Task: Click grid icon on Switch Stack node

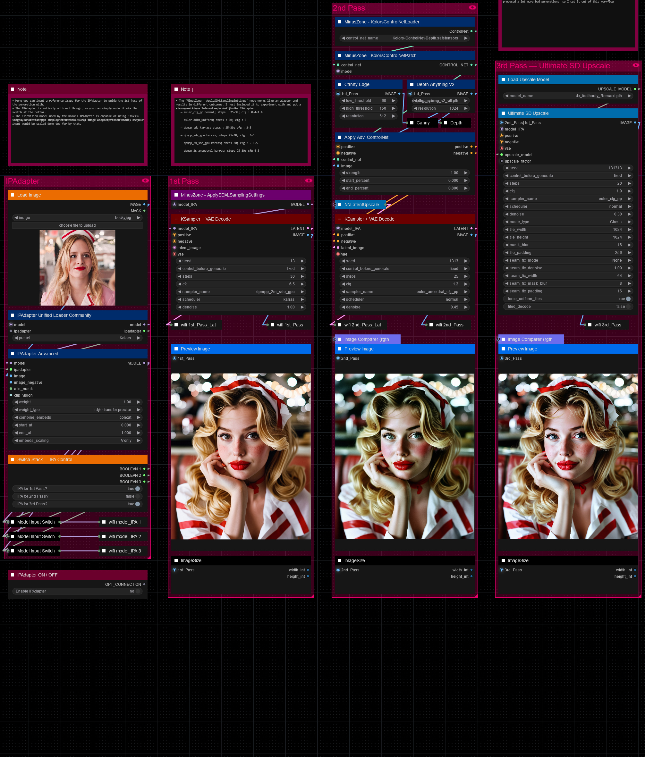Action: click(x=13, y=459)
